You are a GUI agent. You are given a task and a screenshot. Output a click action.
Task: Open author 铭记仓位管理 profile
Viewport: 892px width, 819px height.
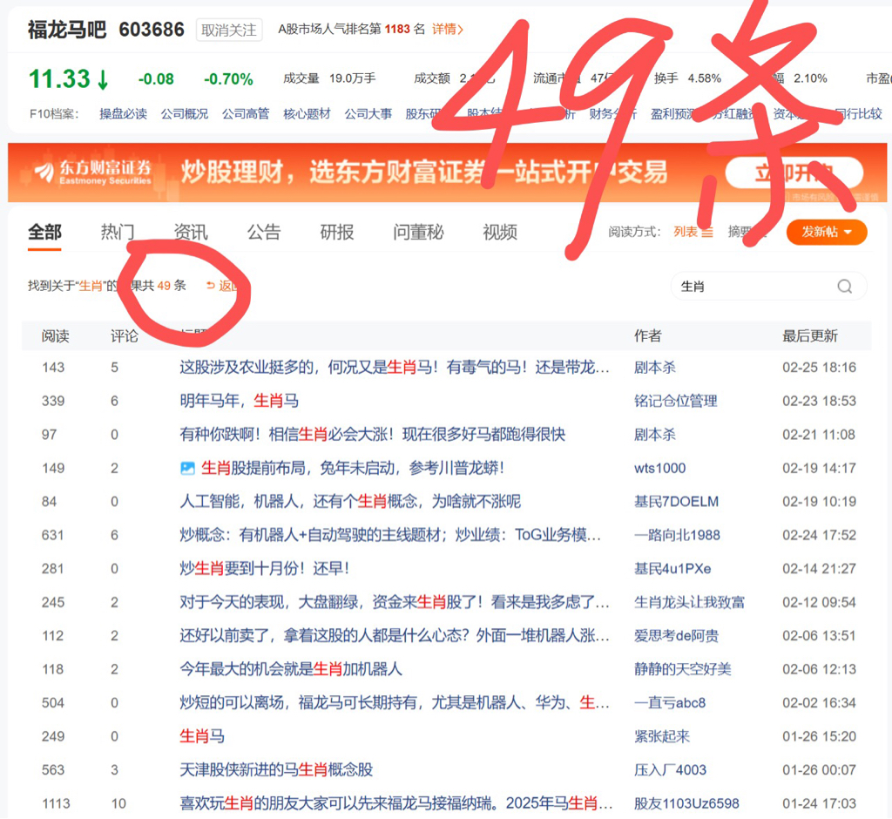[675, 402]
